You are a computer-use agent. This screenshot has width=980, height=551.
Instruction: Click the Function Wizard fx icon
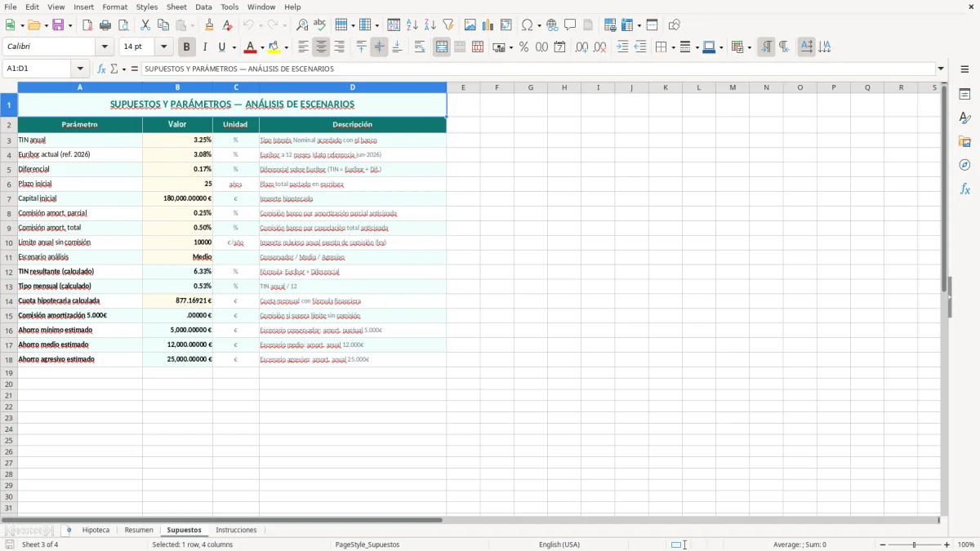(101, 69)
